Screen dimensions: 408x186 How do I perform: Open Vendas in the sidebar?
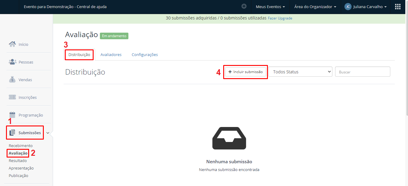(x=25, y=80)
